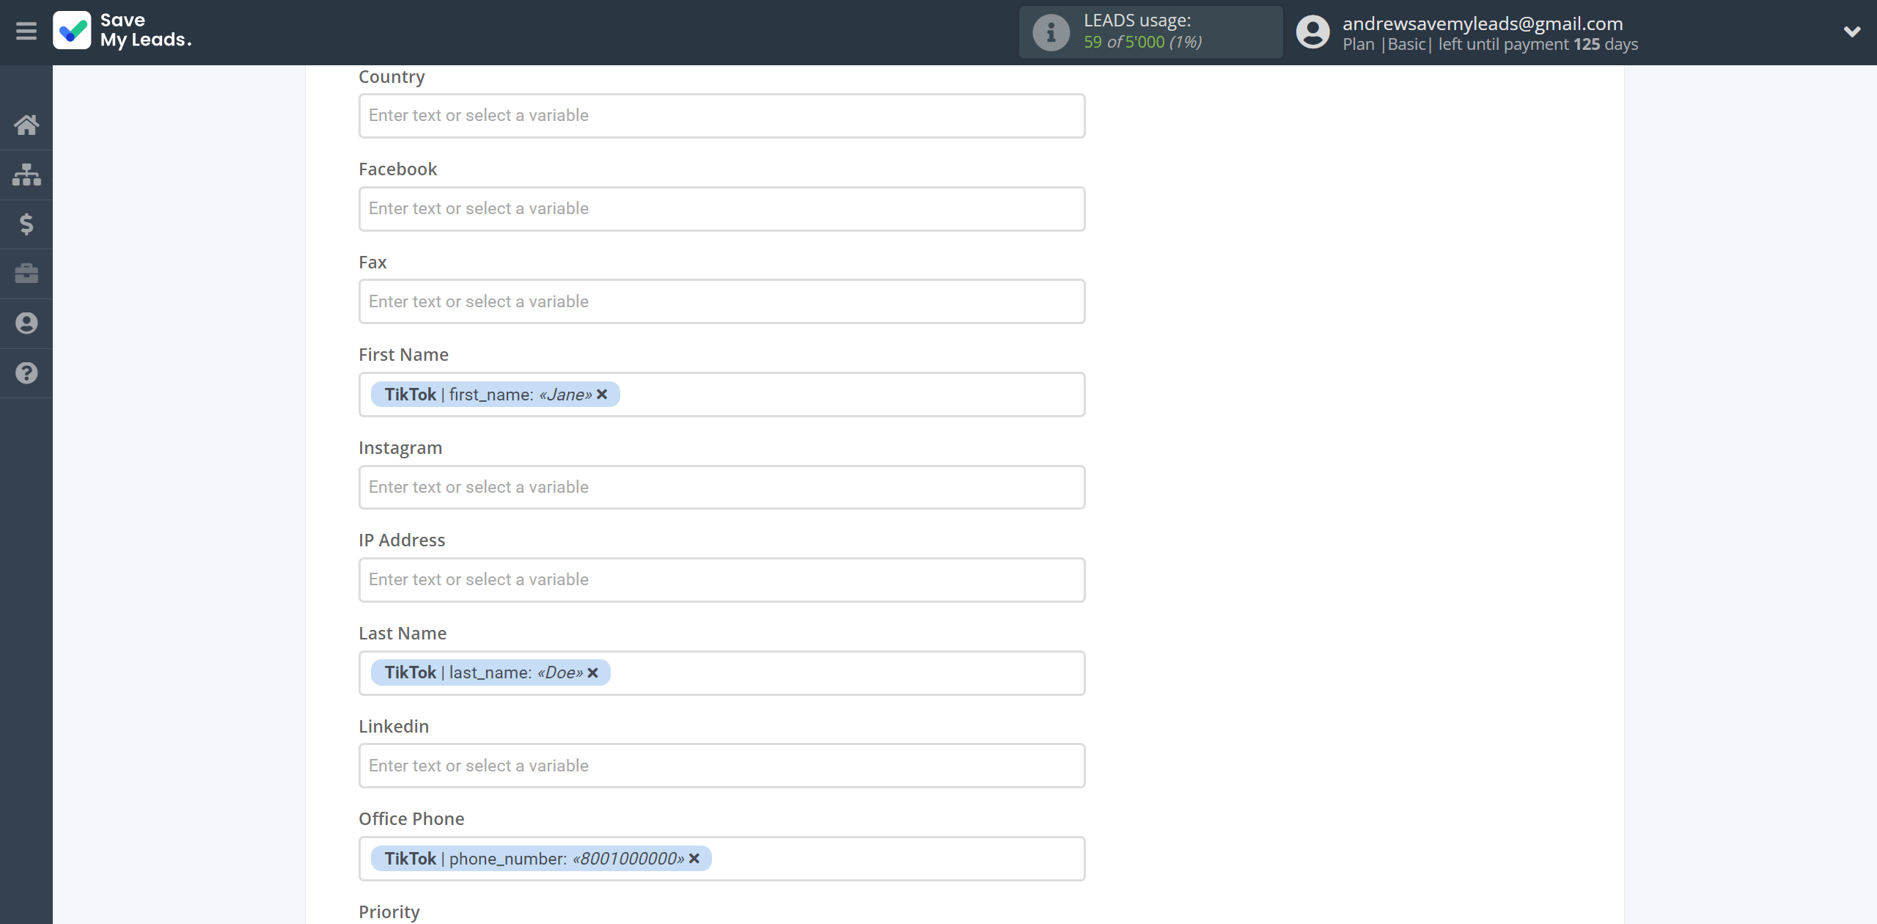Click the Priority field label
The height and width of the screenshot is (924, 1877).
(x=389, y=912)
